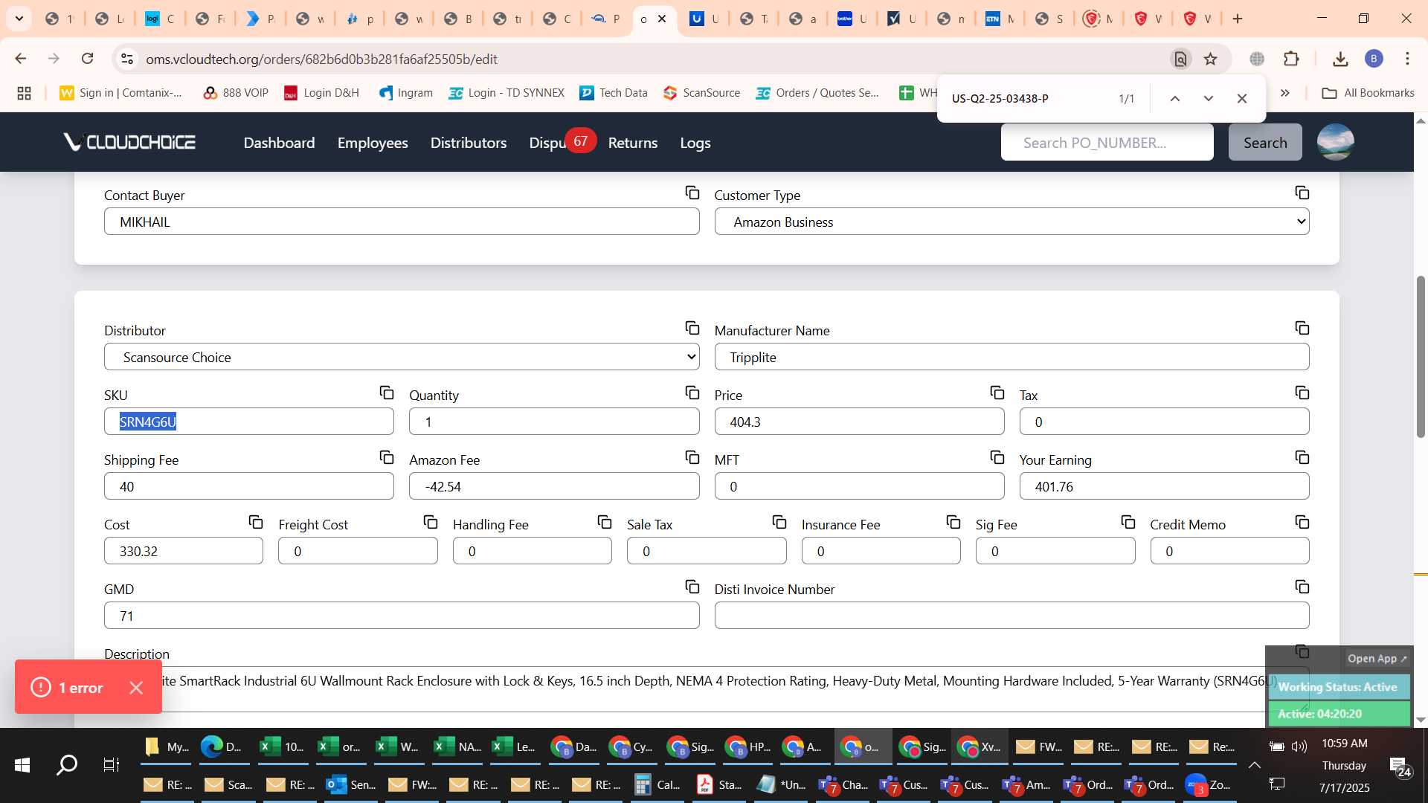Copy the Distributor field value
This screenshot has width=1428, height=803.
[692, 329]
